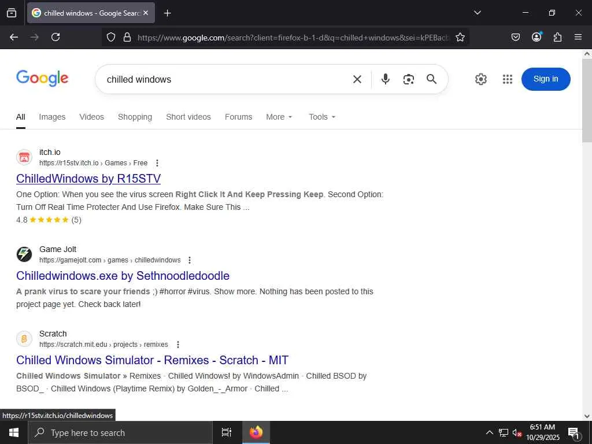Open Firefox hamburger application menu
This screenshot has width=592, height=444.
click(x=578, y=37)
